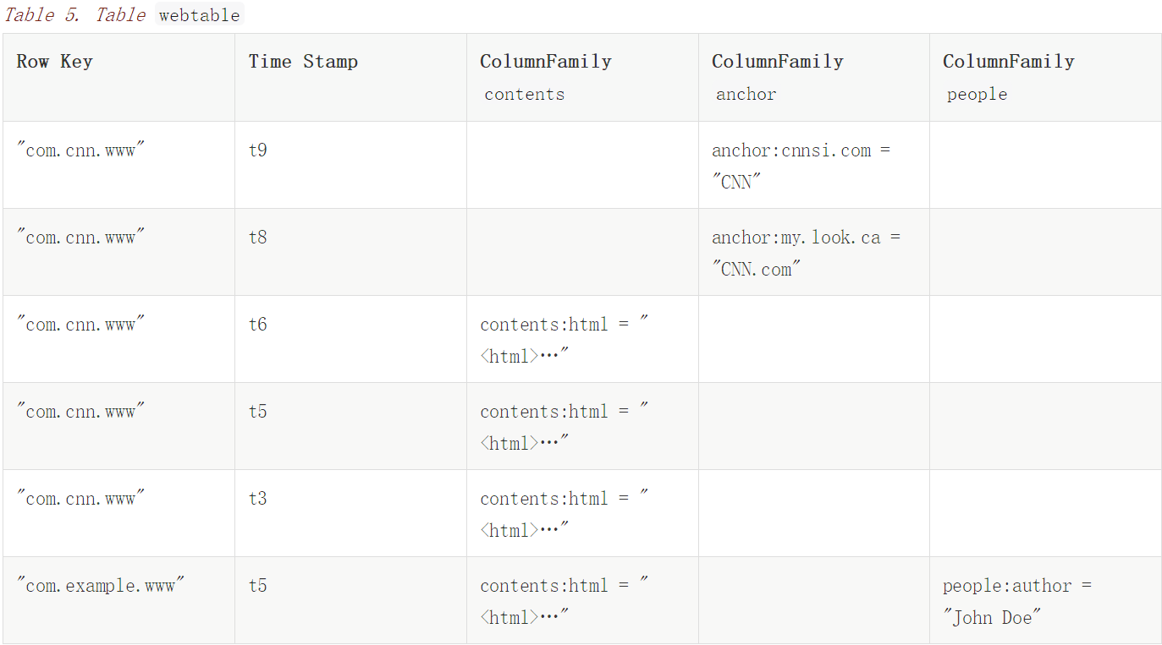Click the t9 timestamp cell
Image resolution: width=1162 pixels, height=645 pixels.
(258, 150)
